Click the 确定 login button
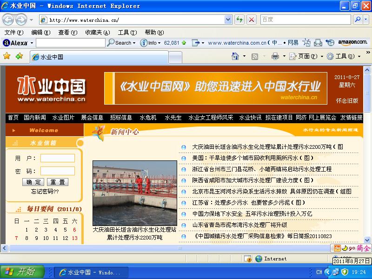372x279 pixels. (33, 182)
